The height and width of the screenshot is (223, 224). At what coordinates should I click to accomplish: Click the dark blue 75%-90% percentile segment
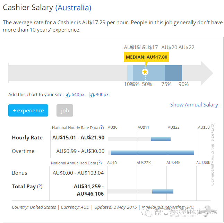173,73
